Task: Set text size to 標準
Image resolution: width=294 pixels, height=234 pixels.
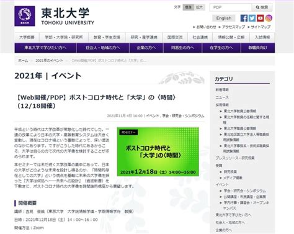Action: [189, 7]
